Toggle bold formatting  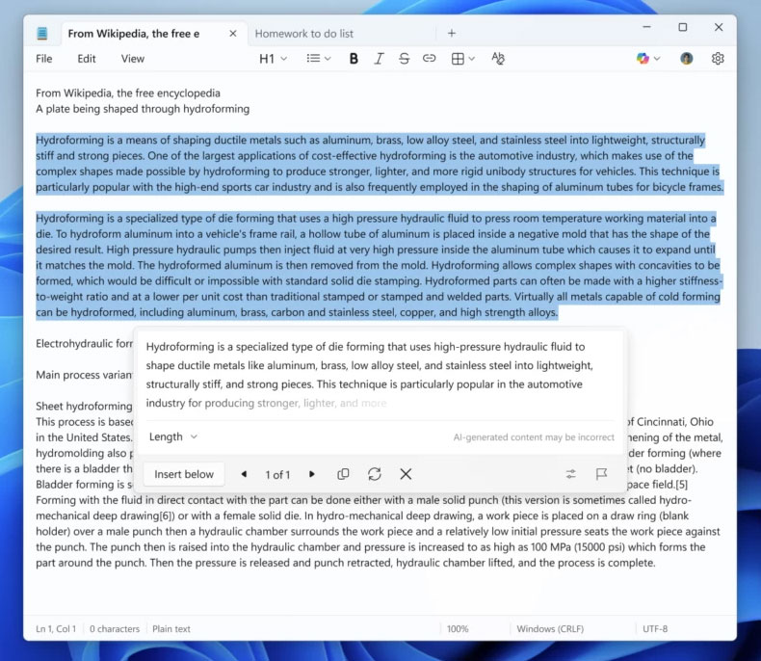coord(354,59)
